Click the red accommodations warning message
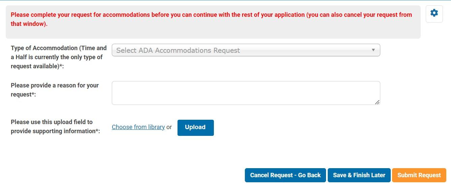The height and width of the screenshot is (189, 451). pyautogui.click(x=211, y=19)
